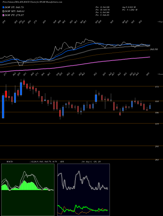163x216 pixels.
Task: Click the Pre C: 346.35 value
Action: click(102, 15)
